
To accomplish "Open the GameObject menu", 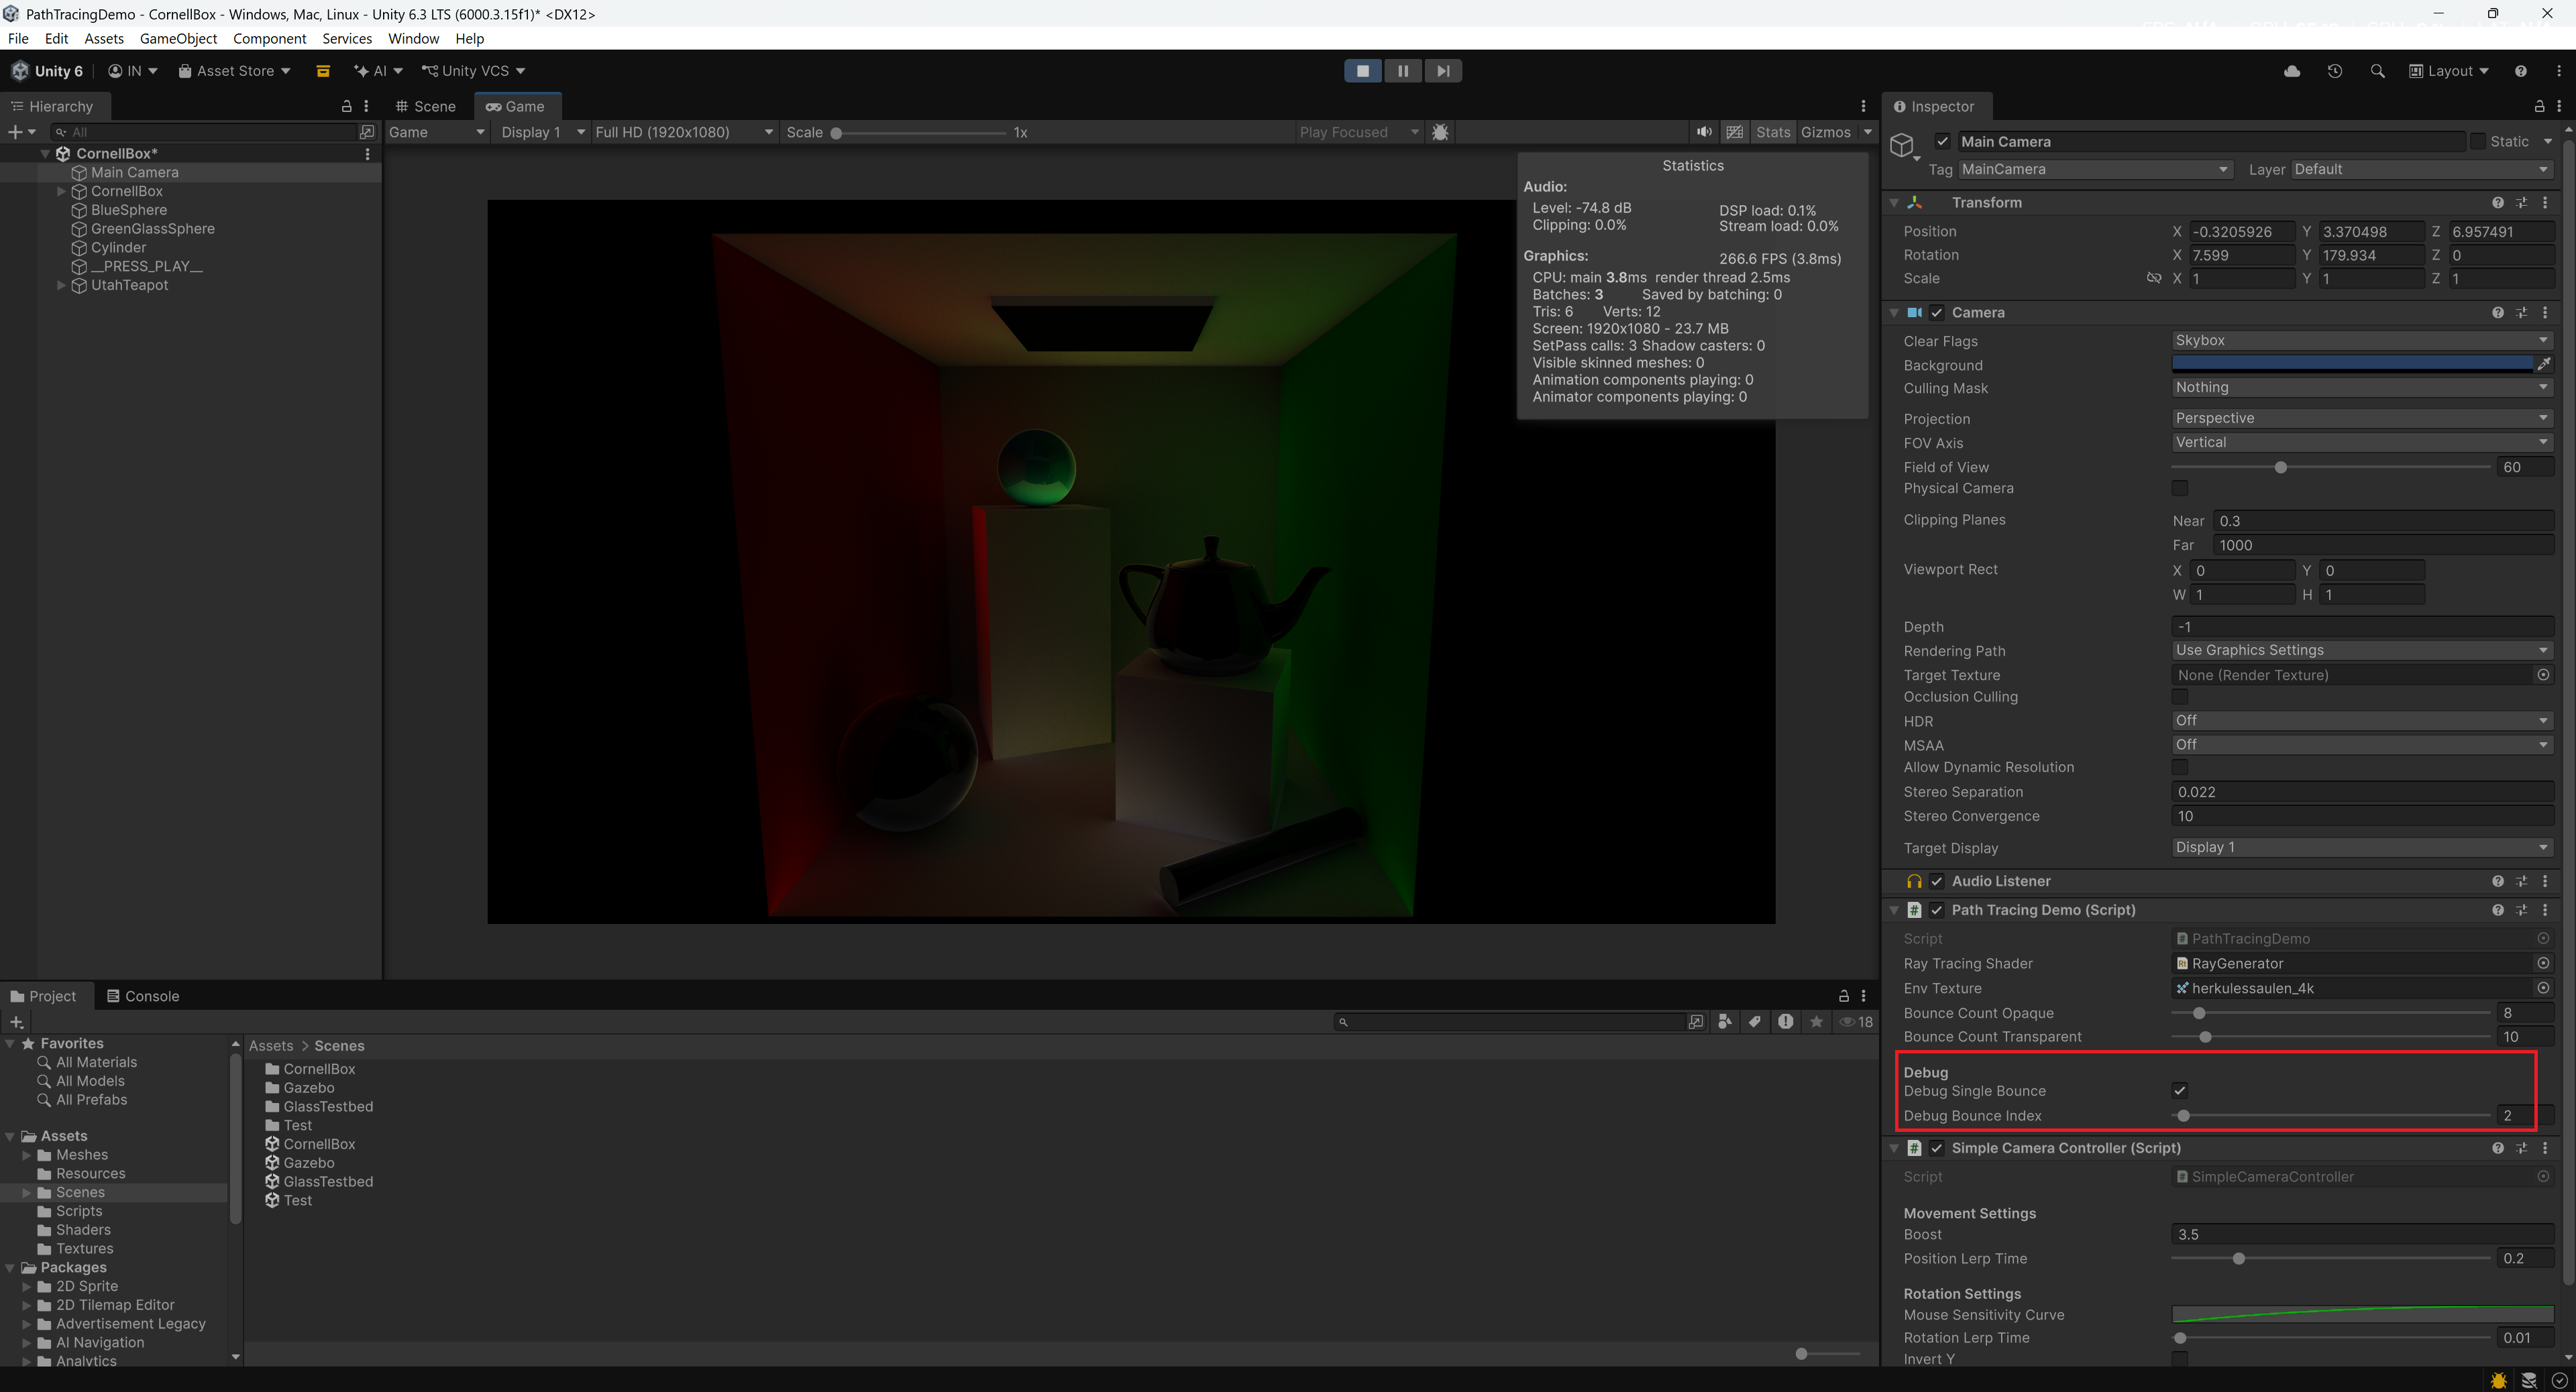I will click(178, 39).
